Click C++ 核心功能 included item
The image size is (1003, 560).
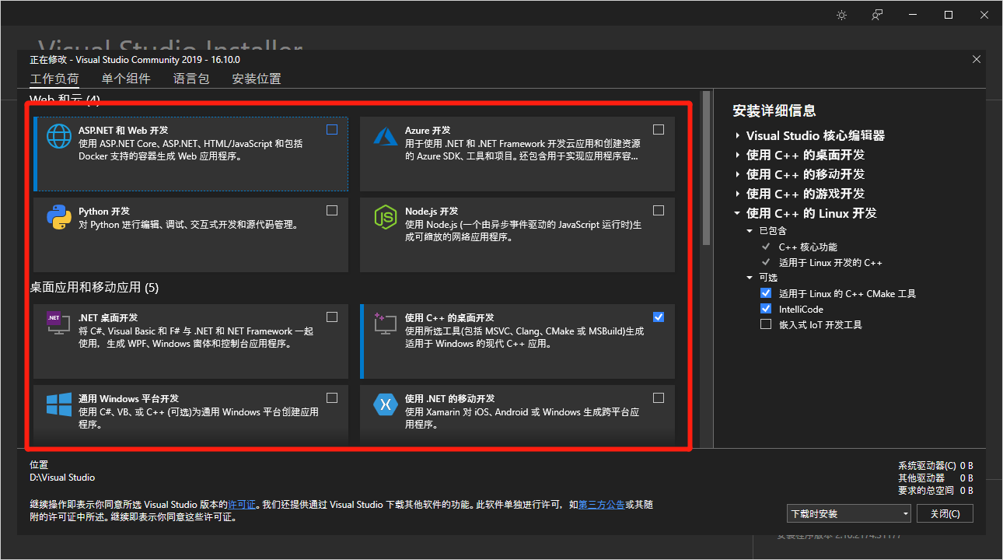click(x=808, y=247)
